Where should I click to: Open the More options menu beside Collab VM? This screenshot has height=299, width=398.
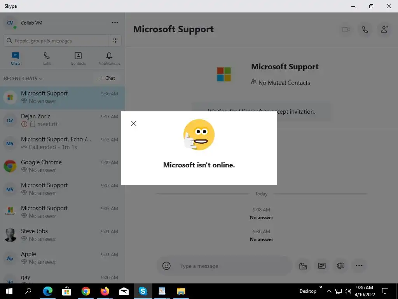(115, 23)
